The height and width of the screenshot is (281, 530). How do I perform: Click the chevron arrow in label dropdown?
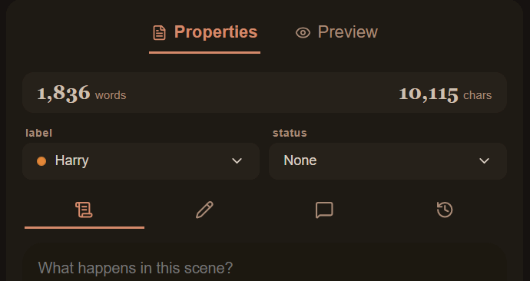[x=237, y=160]
